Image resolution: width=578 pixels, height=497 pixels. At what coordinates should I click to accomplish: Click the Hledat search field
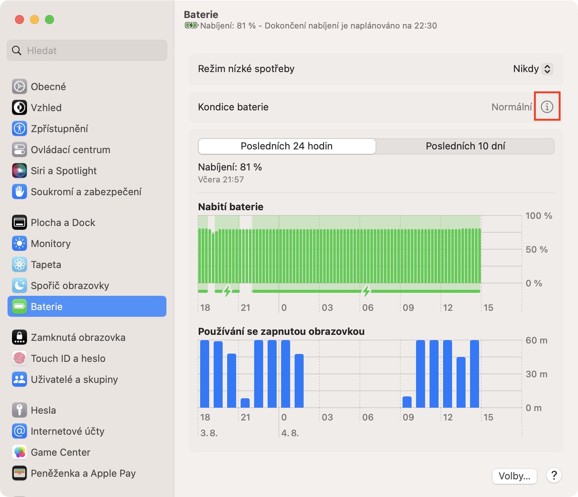tap(87, 51)
